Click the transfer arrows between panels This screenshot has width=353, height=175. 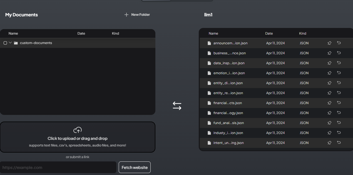click(177, 106)
